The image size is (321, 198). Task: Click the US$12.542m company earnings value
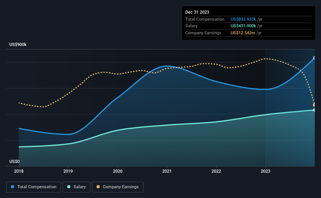click(x=243, y=33)
